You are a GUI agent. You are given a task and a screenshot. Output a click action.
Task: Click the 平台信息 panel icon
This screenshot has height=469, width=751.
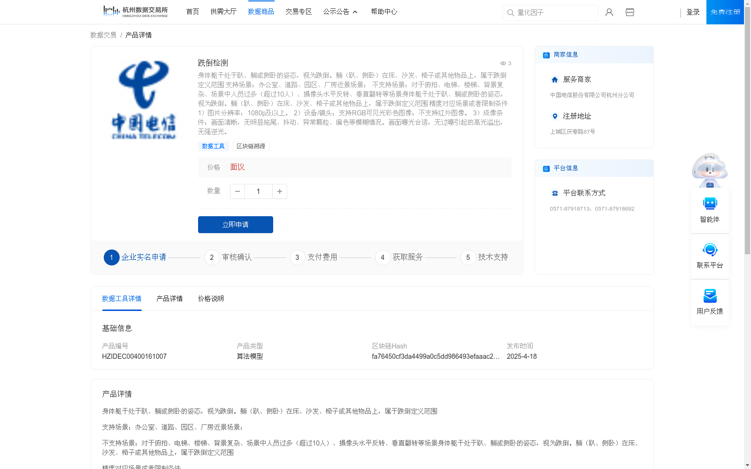[546, 168]
